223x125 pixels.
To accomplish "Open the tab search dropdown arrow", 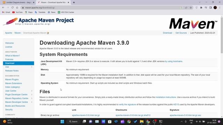I will click(200, 2).
